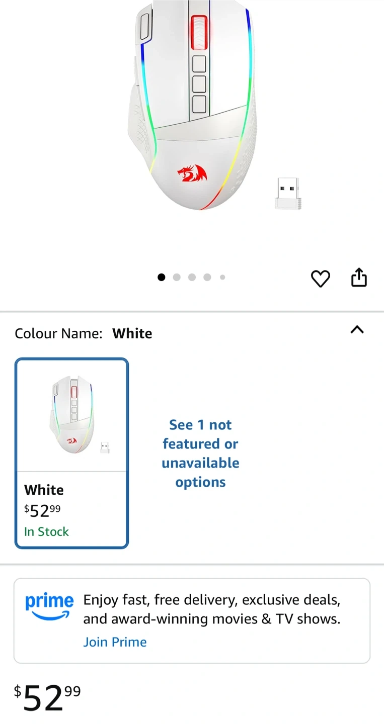See 1 not featured or unavailable options
The height and width of the screenshot is (724, 384).
(200, 454)
